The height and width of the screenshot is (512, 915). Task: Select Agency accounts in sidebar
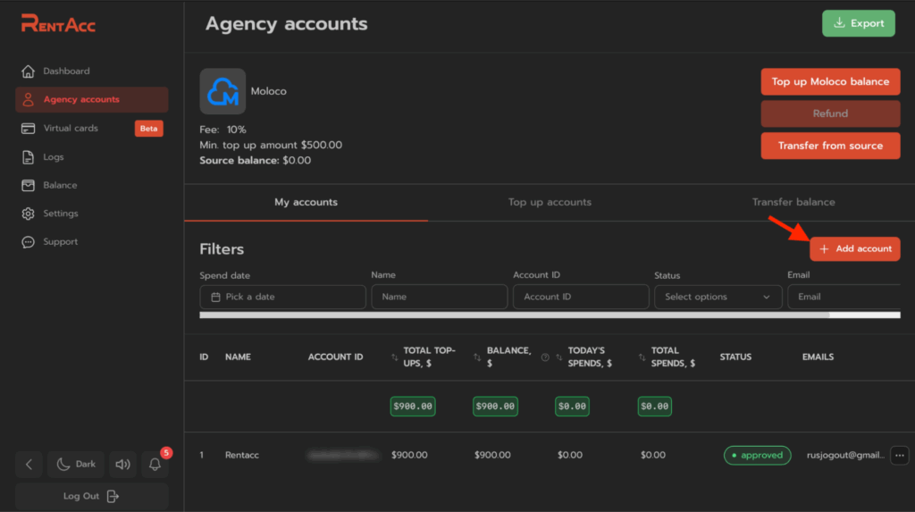(92, 99)
